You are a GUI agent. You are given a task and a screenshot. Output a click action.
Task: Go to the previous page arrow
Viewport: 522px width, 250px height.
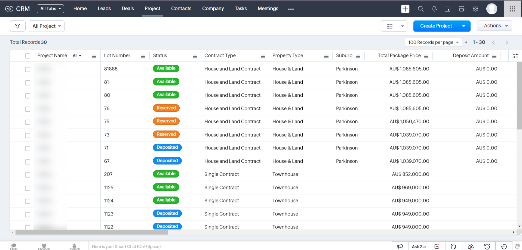click(x=493, y=43)
